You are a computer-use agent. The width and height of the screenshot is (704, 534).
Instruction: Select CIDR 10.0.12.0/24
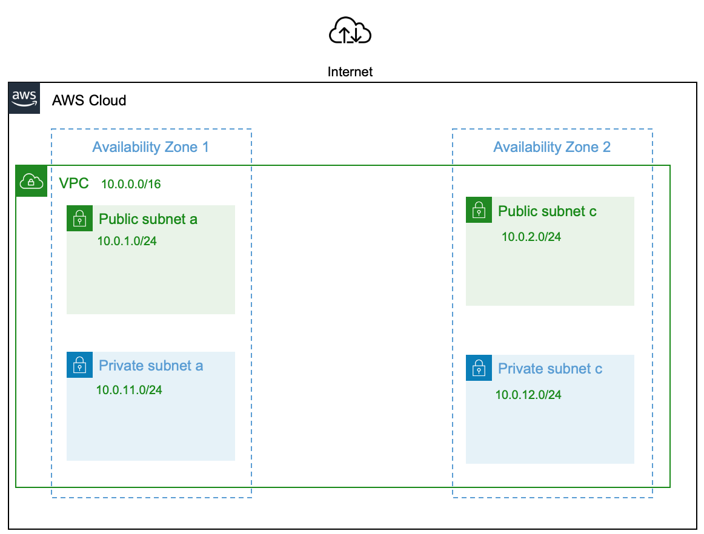pyautogui.click(x=528, y=395)
